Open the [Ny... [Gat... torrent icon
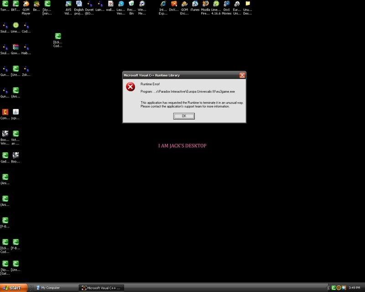The height and width of the screenshot is (292, 365). point(5,267)
